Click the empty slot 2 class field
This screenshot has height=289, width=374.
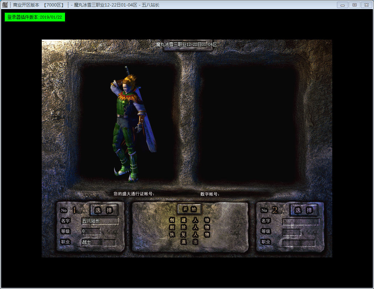click(299, 243)
